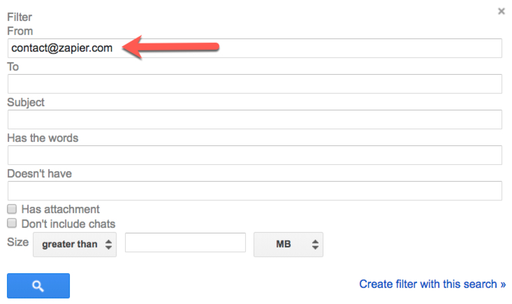Click the Has the words field

[255, 155]
